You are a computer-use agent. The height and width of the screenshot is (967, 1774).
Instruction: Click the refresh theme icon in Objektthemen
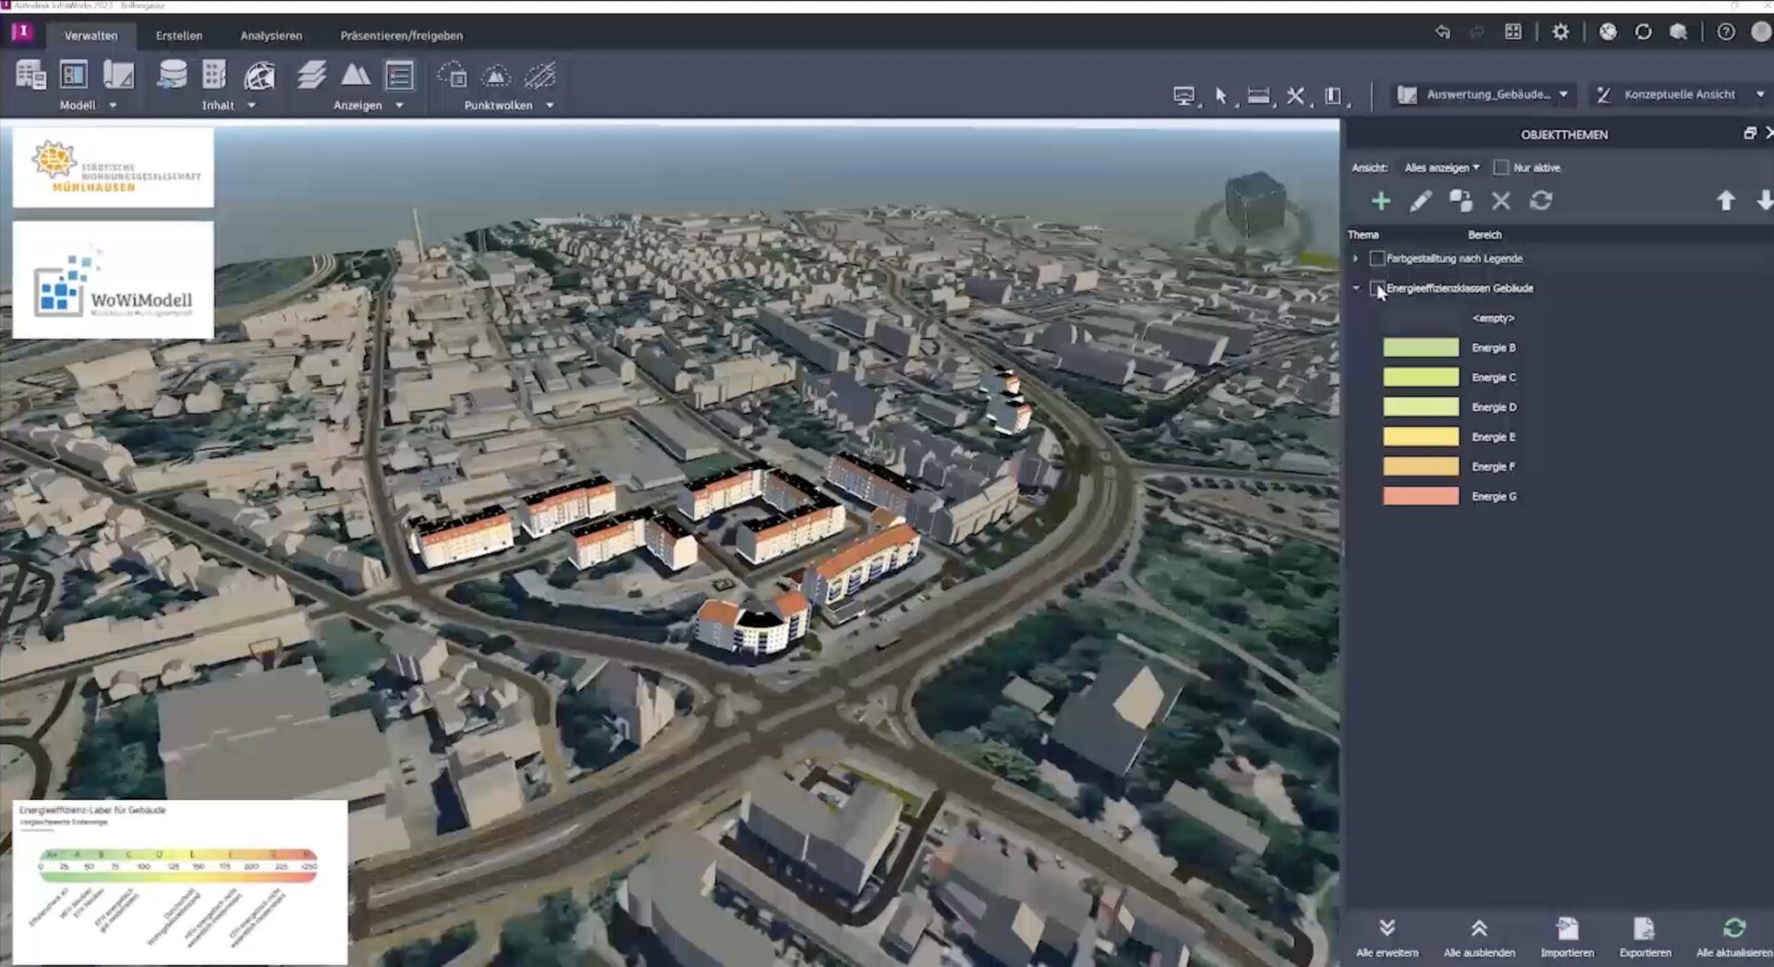1540,201
